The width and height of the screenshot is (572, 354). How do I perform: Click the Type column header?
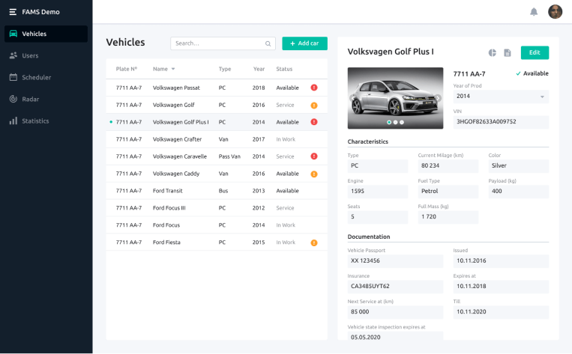click(225, 69)
